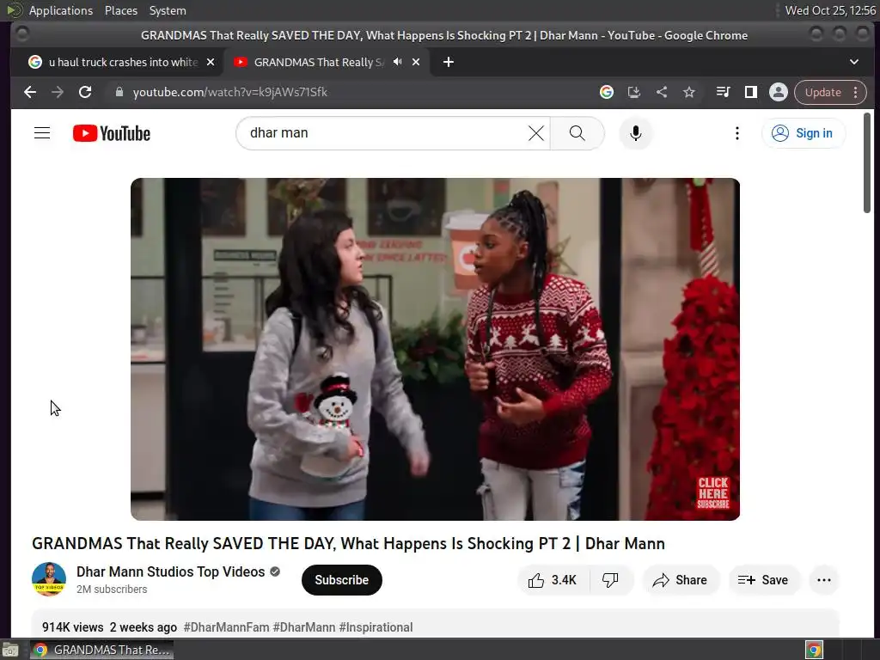Click the 914K views text

[x=73, y=627]
